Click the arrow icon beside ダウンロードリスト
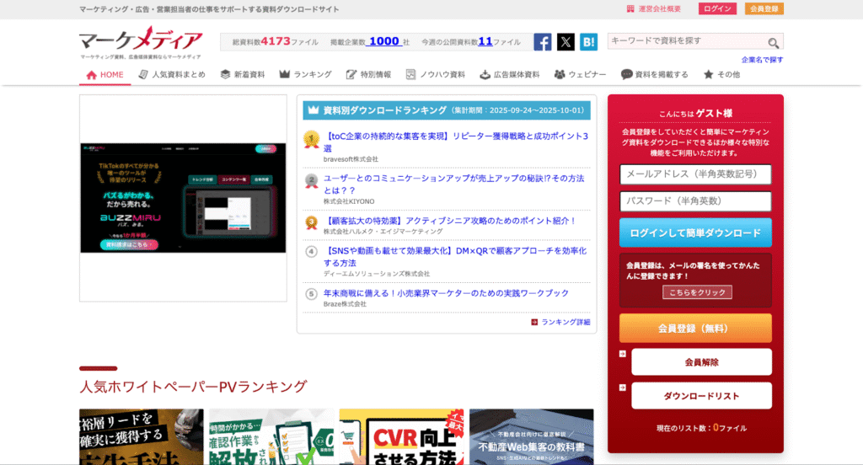This screenshot has height=465, width=863. click(623, 387)
